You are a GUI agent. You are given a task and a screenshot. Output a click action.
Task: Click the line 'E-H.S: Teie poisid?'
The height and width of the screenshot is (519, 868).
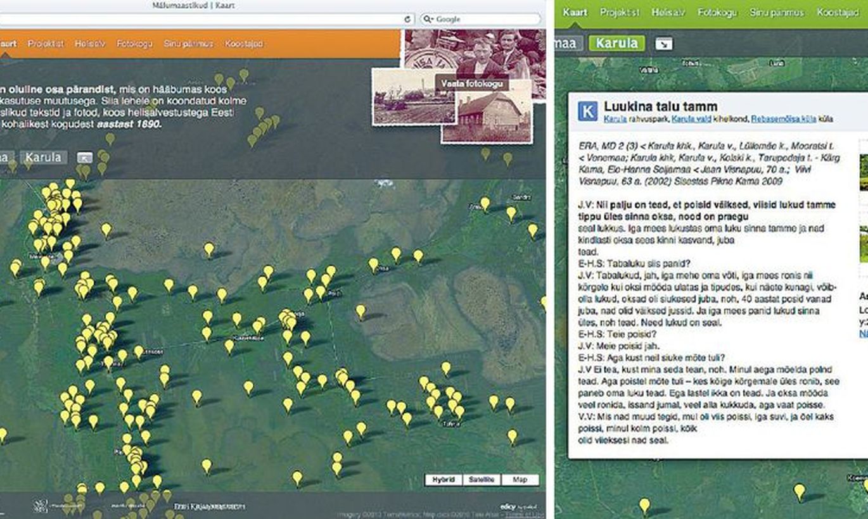(616, 334)
